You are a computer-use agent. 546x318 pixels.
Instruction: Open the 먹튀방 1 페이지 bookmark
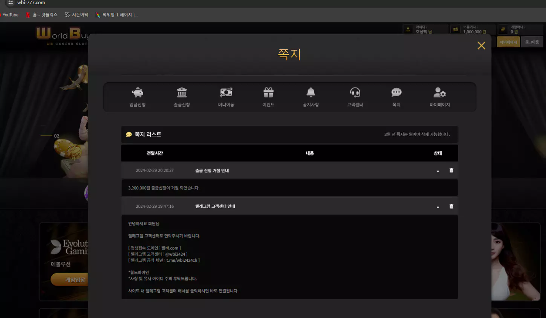point(117,15)
